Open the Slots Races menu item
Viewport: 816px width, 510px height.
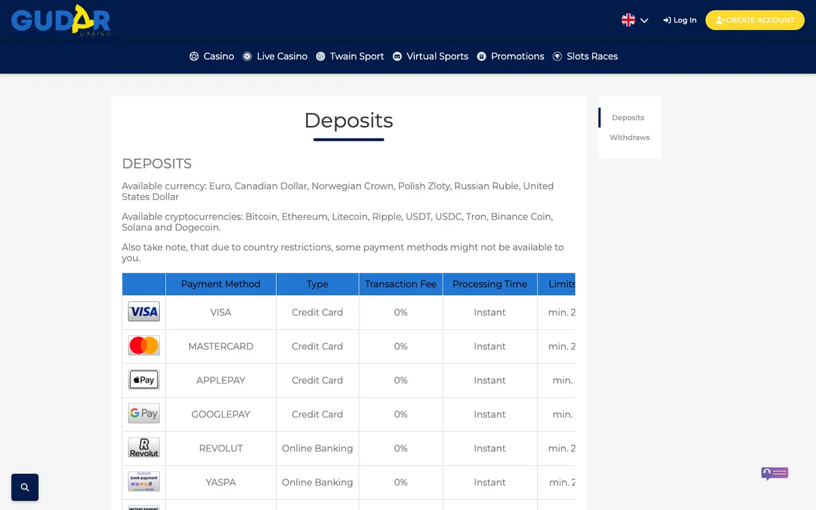tap(585, 56)
